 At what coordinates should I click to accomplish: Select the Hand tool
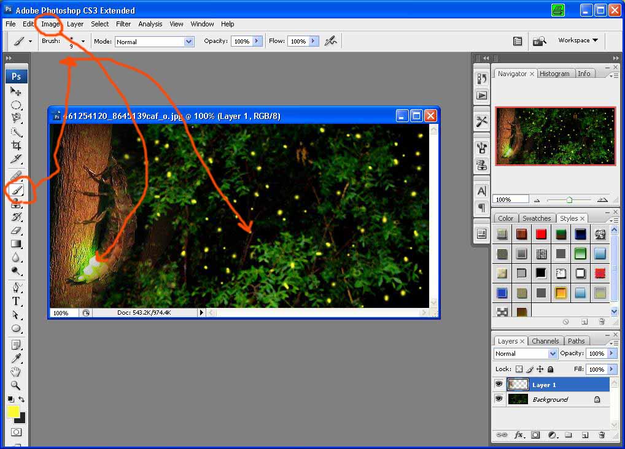pyautogui.click(x=17, y=372)
